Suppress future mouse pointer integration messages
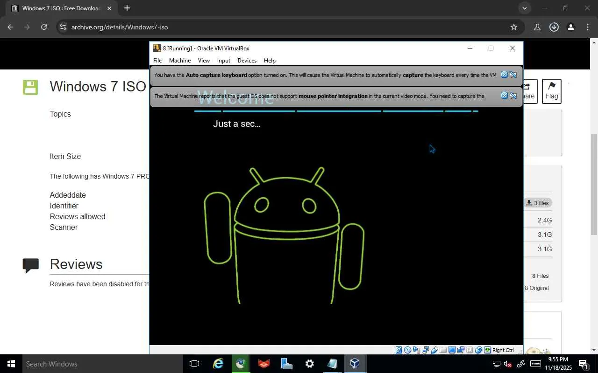Image resolution: width=598 pixels, height=373 pixels. click(x=513, y=96)
